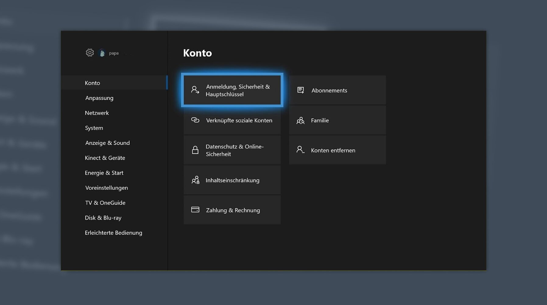Choose Energie & Start in sidebar
The width and height of the screenshot is (547, 305).
[x=104, y=173]
